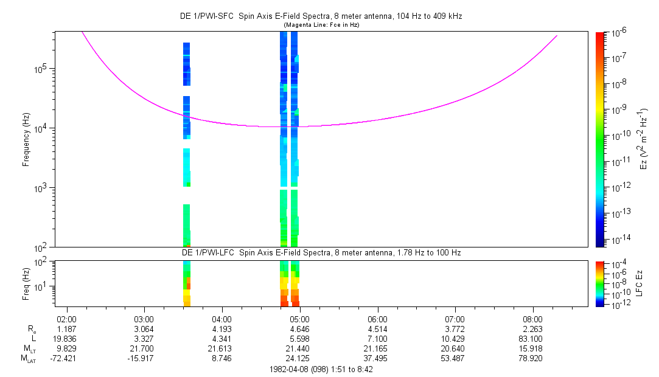Image resolution: width=659 pixels, height=377 pixels.
Task: Click the MLAT value -72.421
Action: coord(63,359)
